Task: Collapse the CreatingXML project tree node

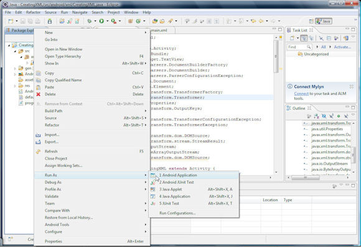Action: point(9,45)
